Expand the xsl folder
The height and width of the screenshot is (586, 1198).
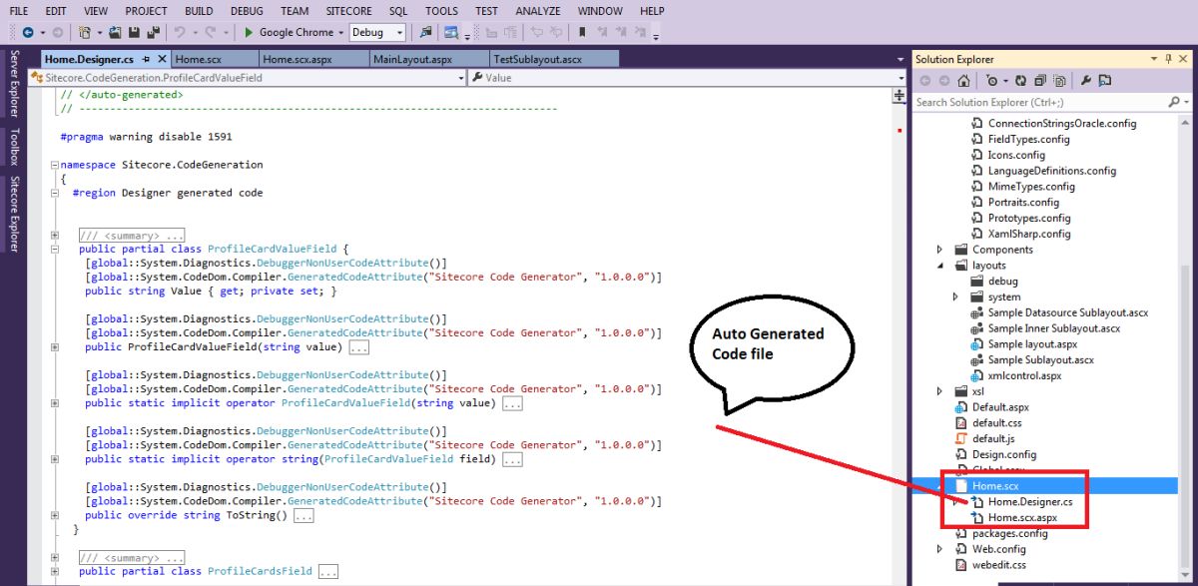click(939, 391)
